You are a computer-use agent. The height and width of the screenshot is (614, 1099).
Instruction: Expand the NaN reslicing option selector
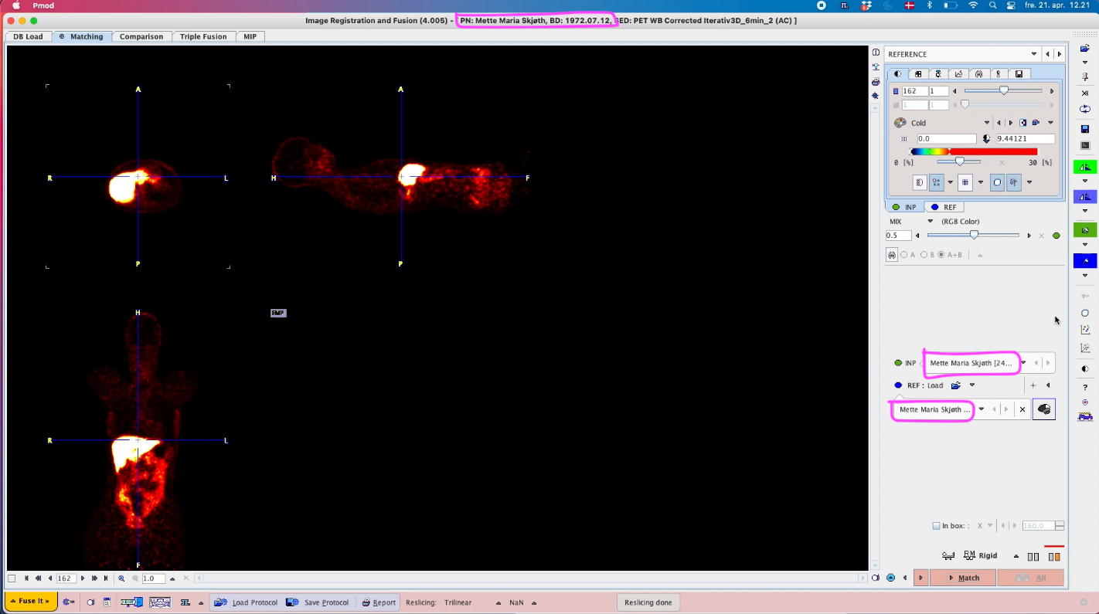[532, 602]
